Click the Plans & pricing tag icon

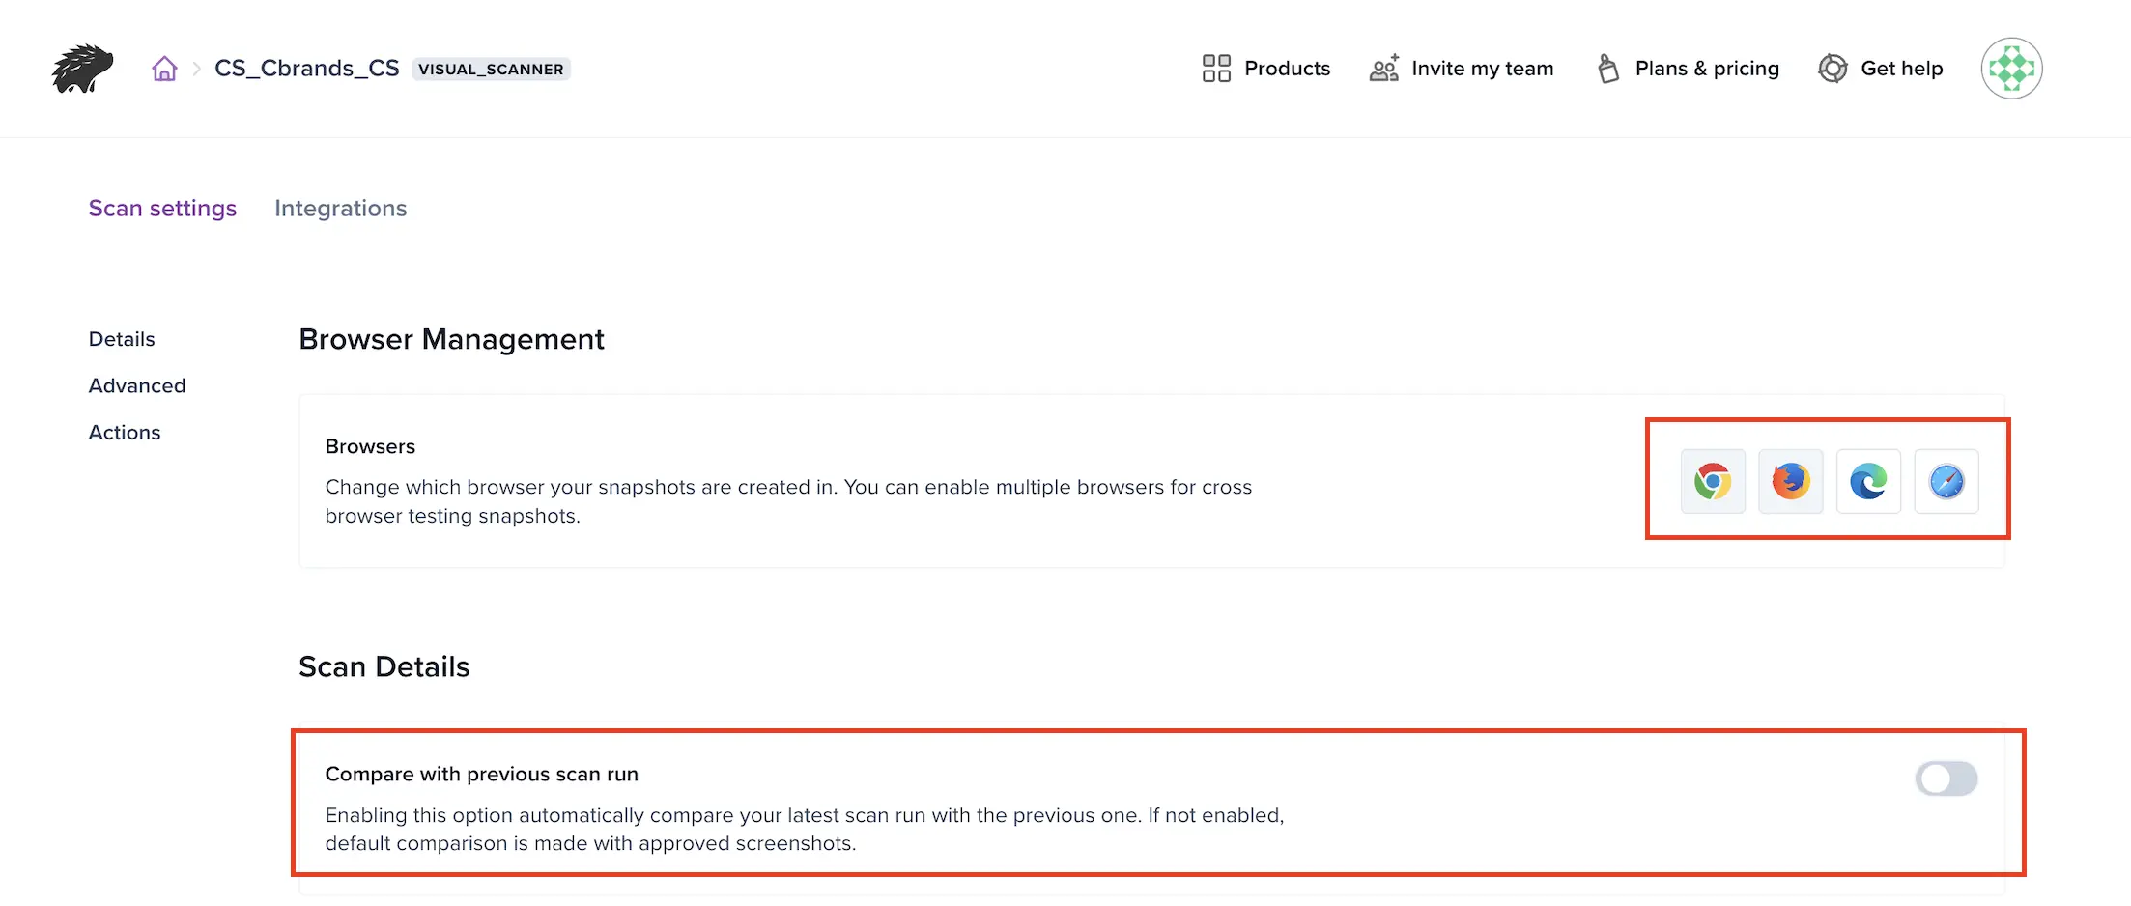point(1608,69)
